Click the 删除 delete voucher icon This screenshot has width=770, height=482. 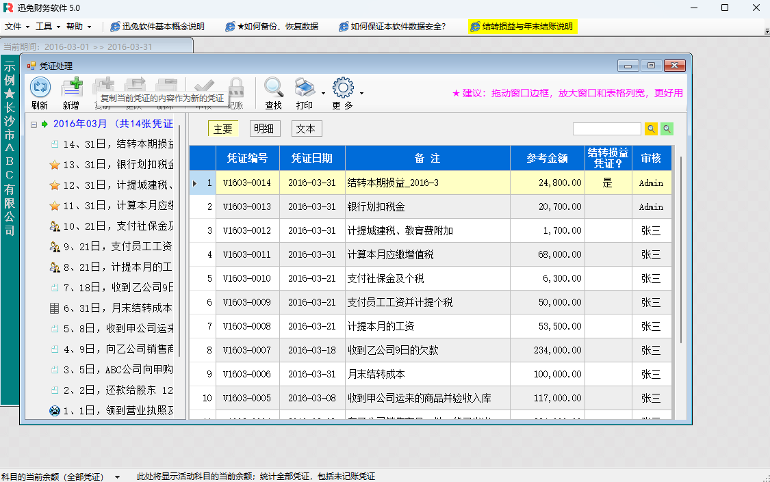coord(165,83)
